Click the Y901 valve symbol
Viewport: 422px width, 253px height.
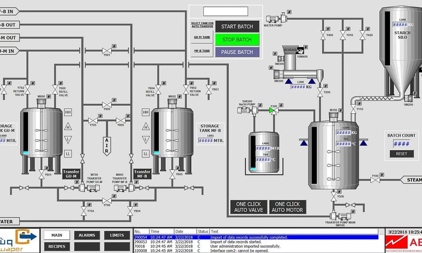107,50
